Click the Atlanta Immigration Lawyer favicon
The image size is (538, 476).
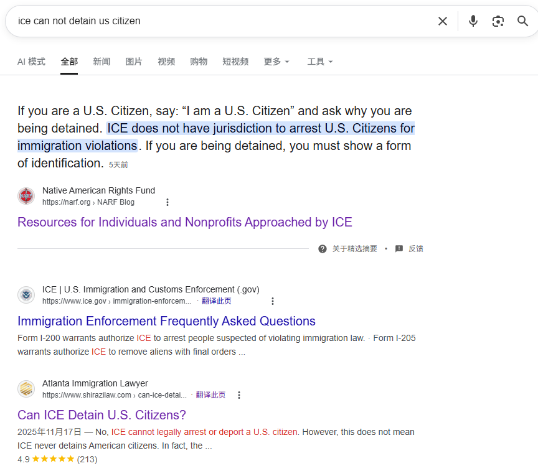26,389
